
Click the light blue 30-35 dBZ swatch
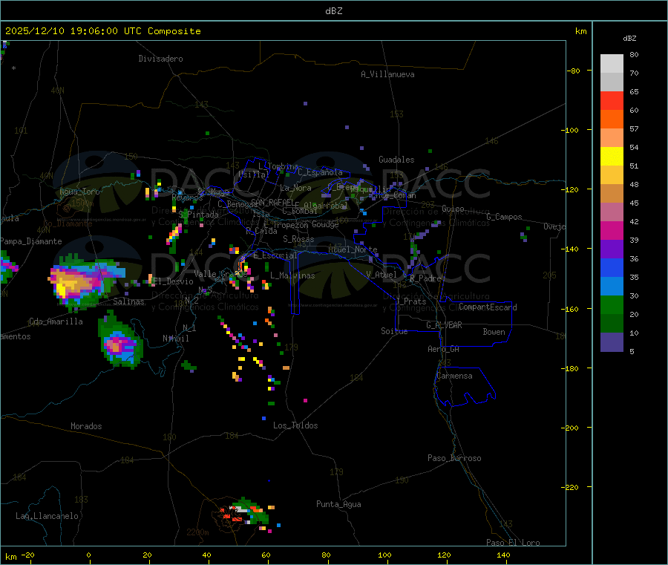[612, 286]
